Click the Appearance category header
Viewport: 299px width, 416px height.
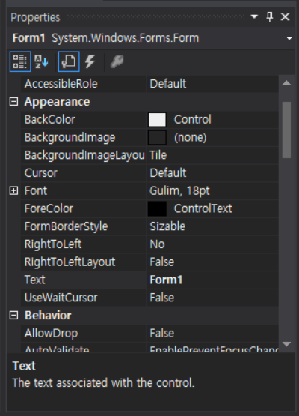(57, 102)
